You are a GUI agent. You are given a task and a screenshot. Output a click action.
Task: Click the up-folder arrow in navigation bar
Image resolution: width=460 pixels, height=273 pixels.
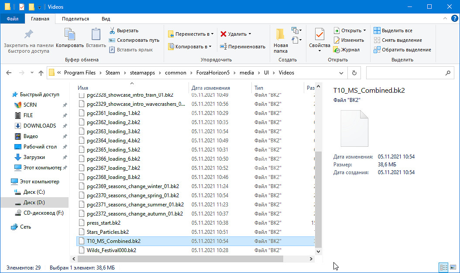coord(41,73)
